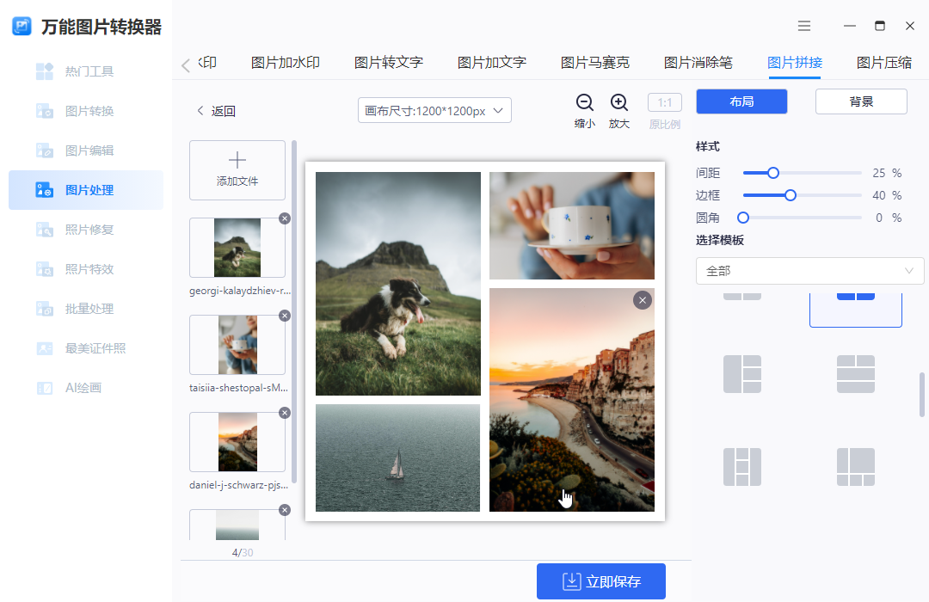This screenshot has height=602, width=929.
Task: Switch to the 图片消除笔 tab
Action: point(698,62)
